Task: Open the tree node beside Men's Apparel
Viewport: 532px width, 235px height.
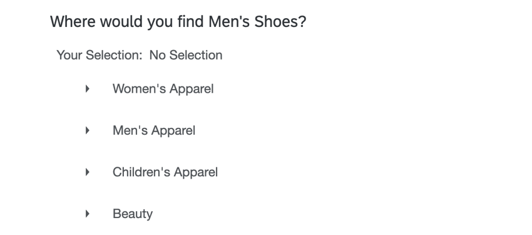Action: point(88,130)
